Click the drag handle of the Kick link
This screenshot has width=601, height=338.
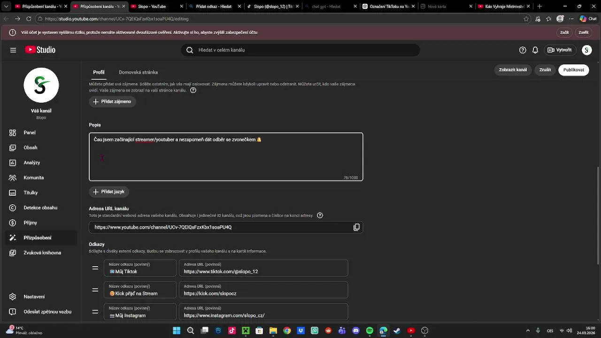[x=95, y=290]
